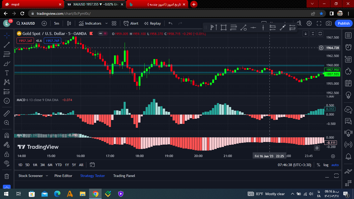Open indicator templates grid icon
Screen dimensions: 354x199
pyautogui.click(x=114, y=23)
